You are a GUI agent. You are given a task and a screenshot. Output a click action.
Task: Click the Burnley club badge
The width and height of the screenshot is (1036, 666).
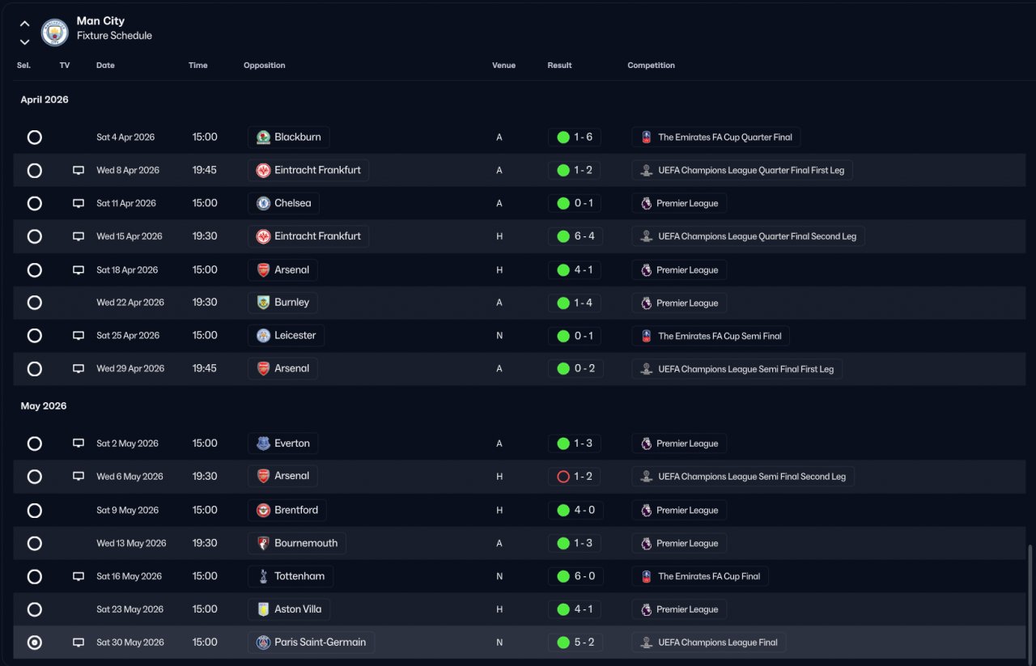(263, 303)
